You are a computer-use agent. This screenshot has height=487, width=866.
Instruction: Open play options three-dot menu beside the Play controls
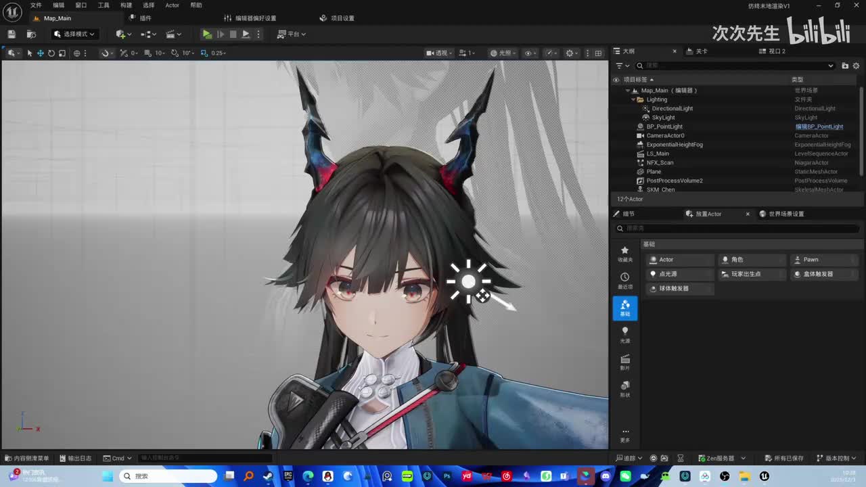[258, 34]
